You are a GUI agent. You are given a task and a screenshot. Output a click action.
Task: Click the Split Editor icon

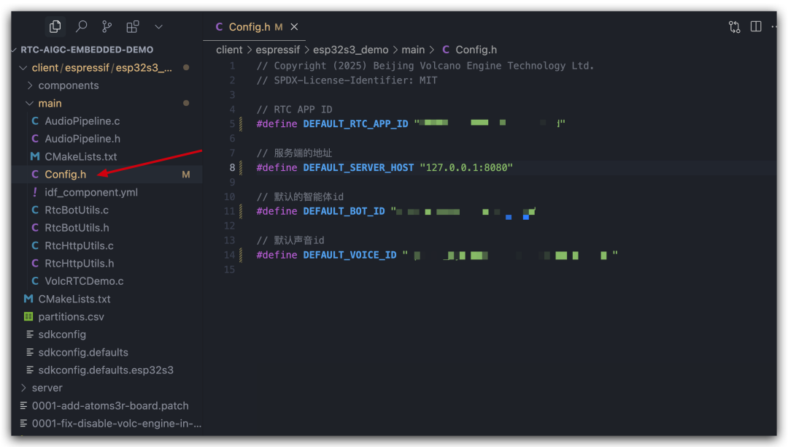pos(756,26)
